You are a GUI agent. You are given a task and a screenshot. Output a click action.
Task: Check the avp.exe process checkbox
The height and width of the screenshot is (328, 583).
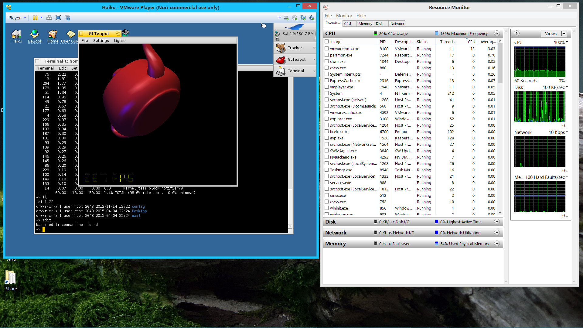click(x=327, y=138)
